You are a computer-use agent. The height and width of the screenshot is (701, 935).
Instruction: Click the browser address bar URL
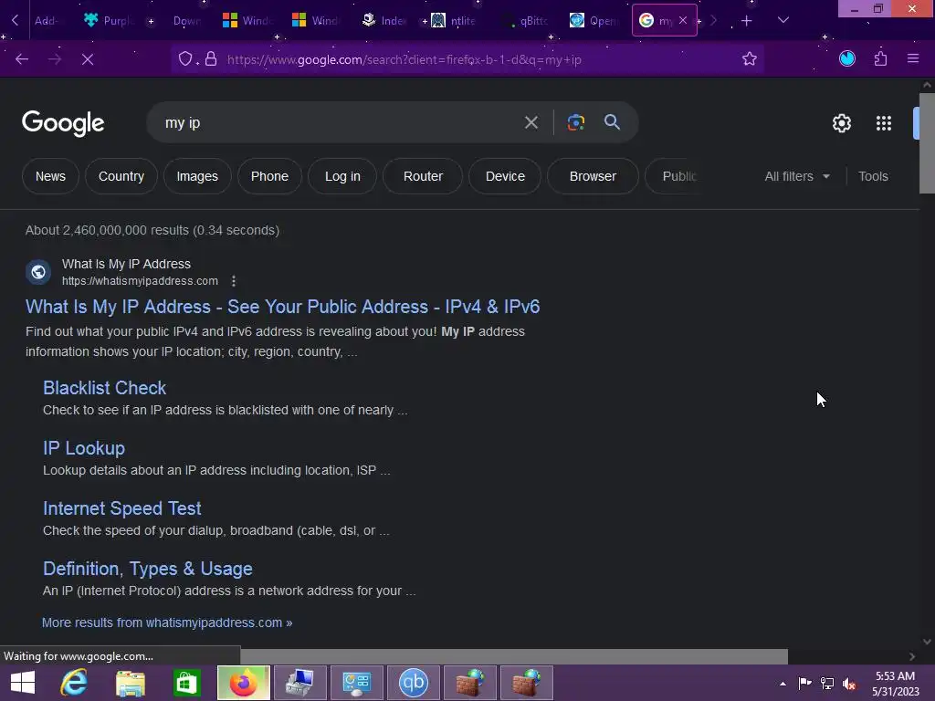click(404, 59)
